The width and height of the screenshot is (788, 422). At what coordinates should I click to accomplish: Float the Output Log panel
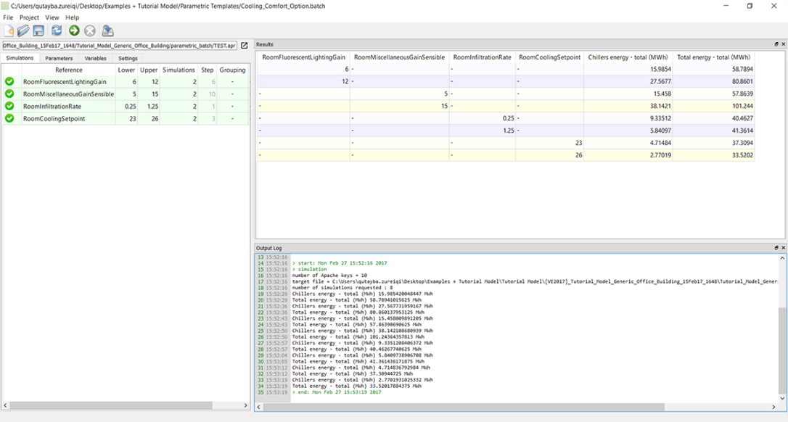(776, 248)
